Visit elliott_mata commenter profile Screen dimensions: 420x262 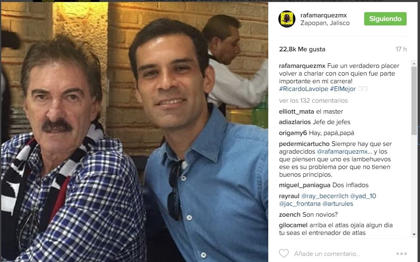coord(297,112)
